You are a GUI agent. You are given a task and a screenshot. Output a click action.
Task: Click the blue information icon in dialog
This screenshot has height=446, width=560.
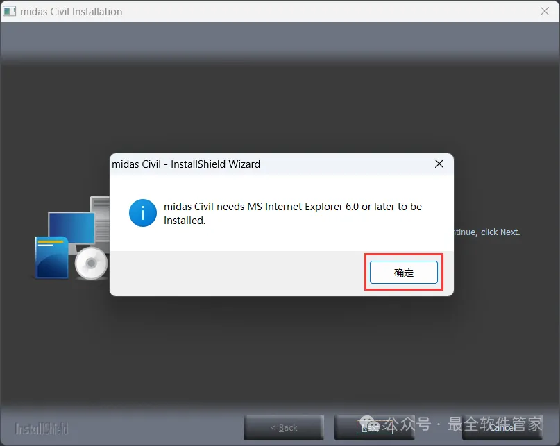tap(142, 213)
